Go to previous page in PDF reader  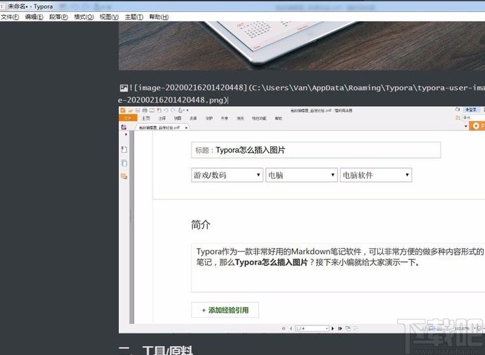(x=291, y=328)
